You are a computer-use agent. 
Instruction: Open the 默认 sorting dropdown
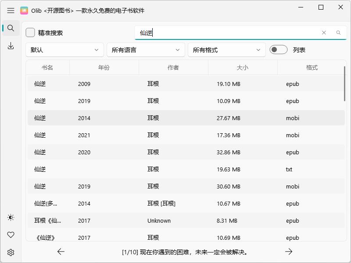pyautogui.click(x=64, y=50)
